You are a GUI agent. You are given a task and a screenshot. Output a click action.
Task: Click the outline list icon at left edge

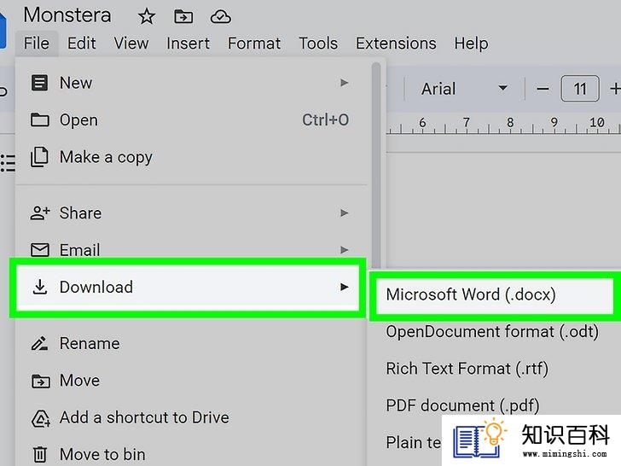pyautogui.click(x=8, y=163)
